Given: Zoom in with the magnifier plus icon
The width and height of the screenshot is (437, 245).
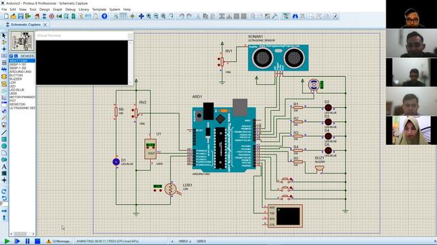Looking at the screenshot, I should tap(149, 16).
